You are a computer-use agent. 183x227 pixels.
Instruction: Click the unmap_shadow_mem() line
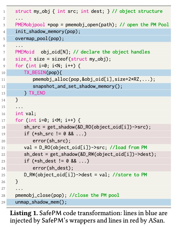click(89, 202)
